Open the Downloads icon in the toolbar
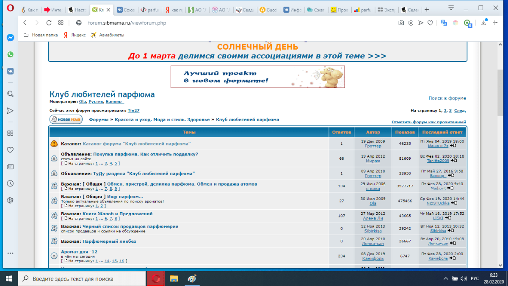This screenshot has width=508, height=286. tap(483, 23)
